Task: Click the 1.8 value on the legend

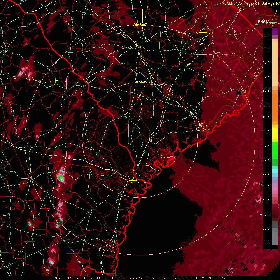Action: (266, 173)
